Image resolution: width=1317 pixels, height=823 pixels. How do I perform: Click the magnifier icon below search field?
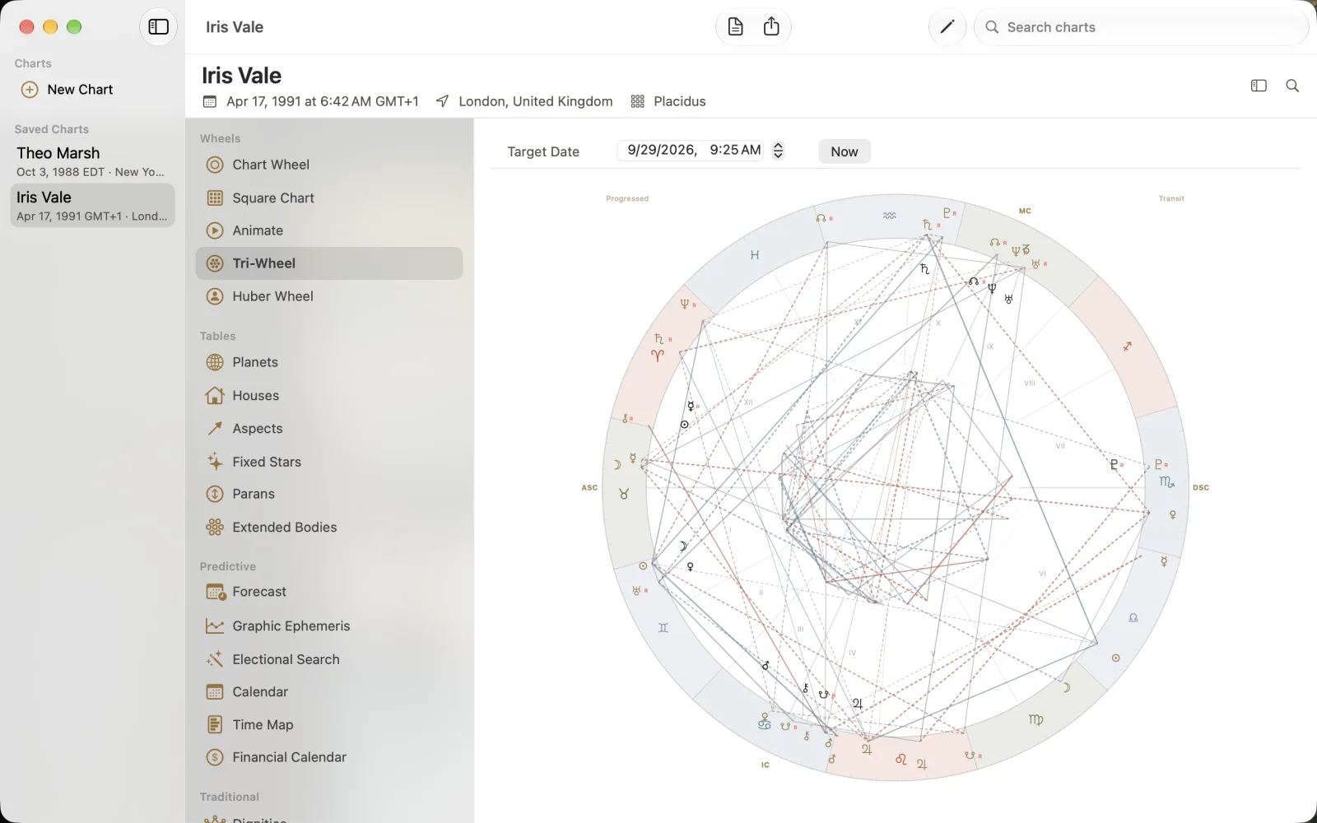[x=1292, y=86]
